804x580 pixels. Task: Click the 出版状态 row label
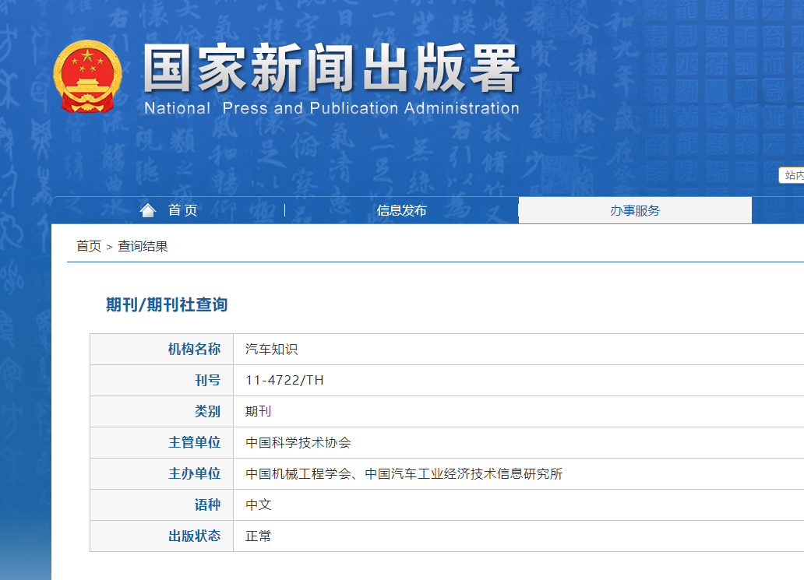(x=194, y=536)
